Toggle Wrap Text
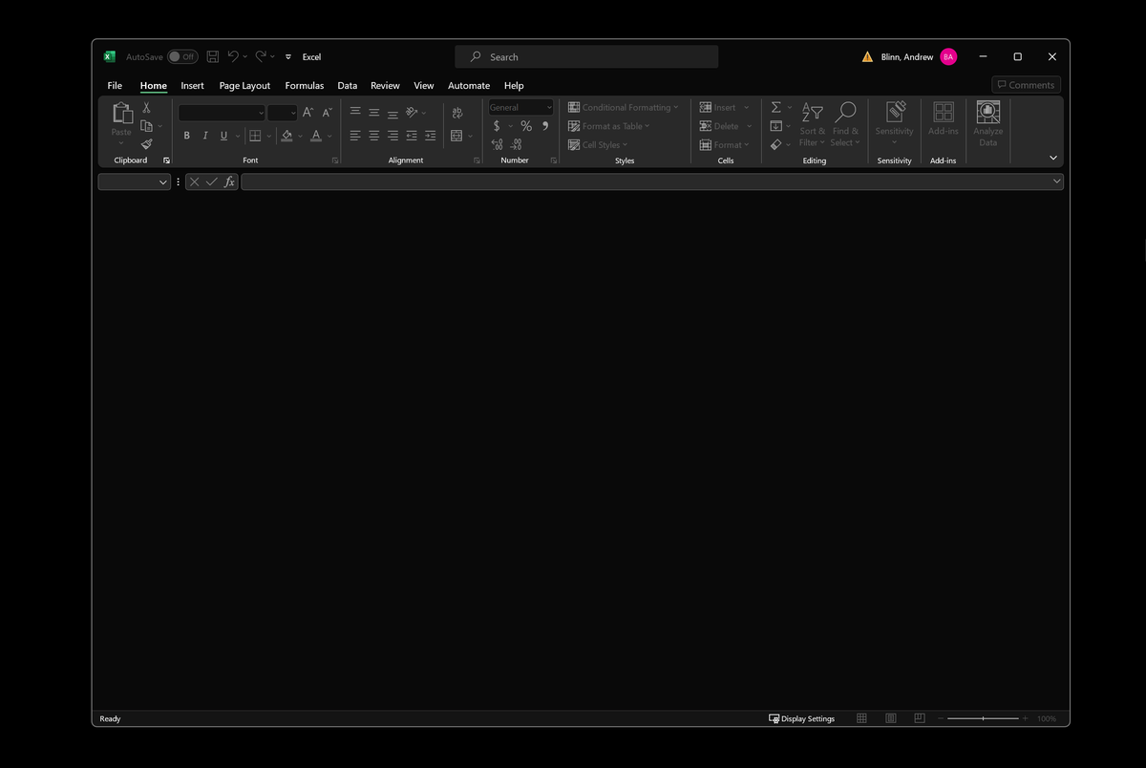 (x=457, y=112)
